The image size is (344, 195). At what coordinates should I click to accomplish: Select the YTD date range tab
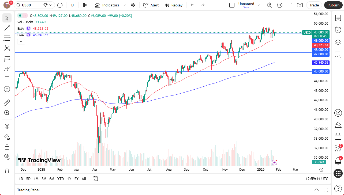click(x=61, y=179)
